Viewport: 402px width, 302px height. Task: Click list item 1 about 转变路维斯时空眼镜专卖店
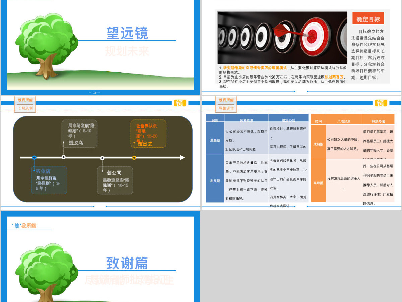tap(283, 70)
